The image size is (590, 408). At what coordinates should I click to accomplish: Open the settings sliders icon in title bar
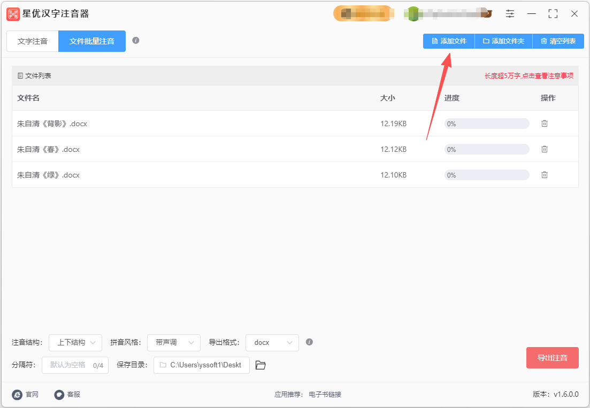click(510, 14)
